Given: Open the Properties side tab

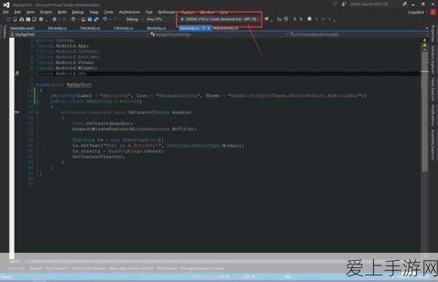Looking at the screenshot, I should 433,34.
